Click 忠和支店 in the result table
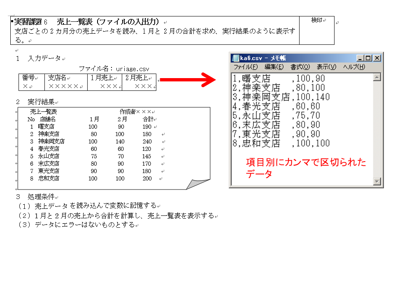Viewport: 395px width, 296px height. click(49, 178)
